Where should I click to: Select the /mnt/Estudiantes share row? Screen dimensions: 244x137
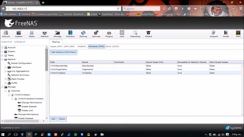tap(145, 66)
